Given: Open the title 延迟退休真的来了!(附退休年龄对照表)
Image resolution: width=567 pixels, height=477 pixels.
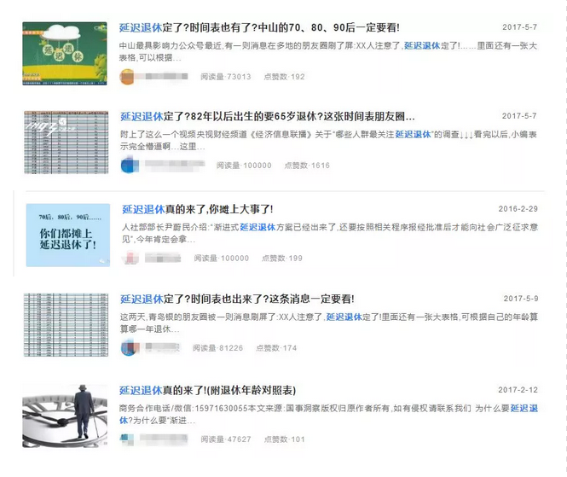Looking at the screenshot, I should [x=207, y=390].
